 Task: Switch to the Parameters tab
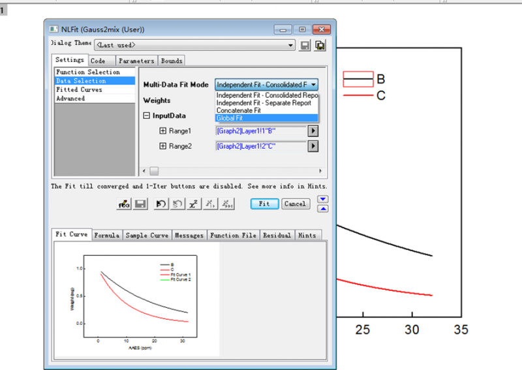click(x=136, y=61)
